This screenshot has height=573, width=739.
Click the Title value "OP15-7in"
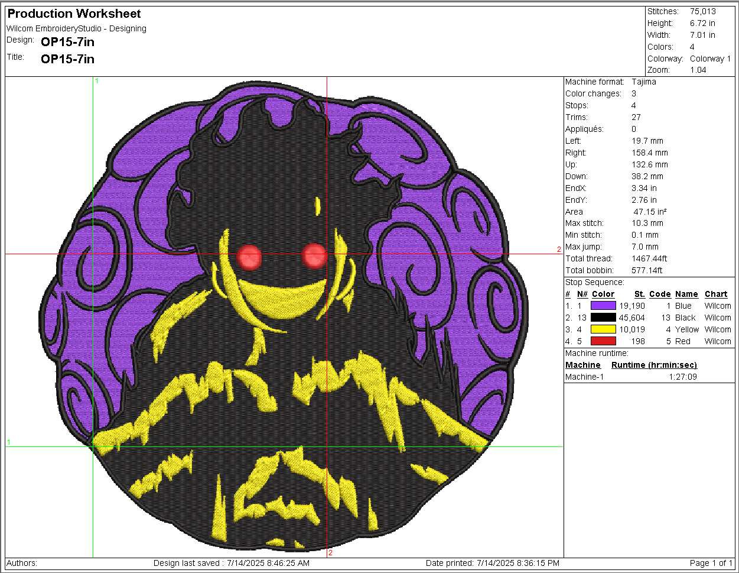[68, 59]
